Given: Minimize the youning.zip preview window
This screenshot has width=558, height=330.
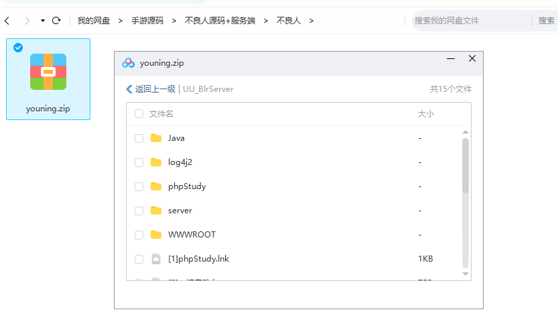Looking at the screenshot, I should [x=451, y=58].
